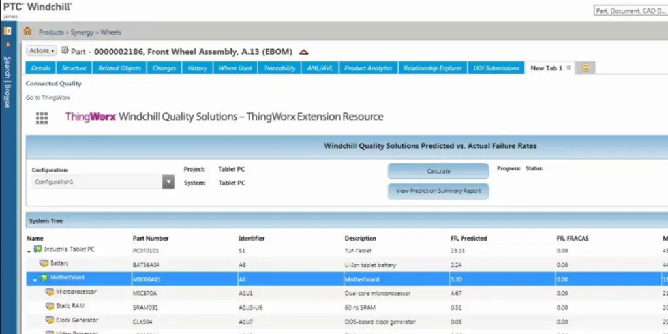Open the Actions dropdown menu
The height and width of the screenshot is (334, 668).
[42, 51]
